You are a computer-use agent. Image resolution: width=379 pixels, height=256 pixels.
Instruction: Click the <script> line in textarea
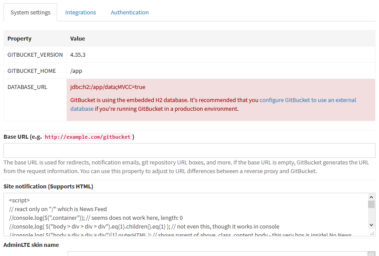(x=19, y=201)
